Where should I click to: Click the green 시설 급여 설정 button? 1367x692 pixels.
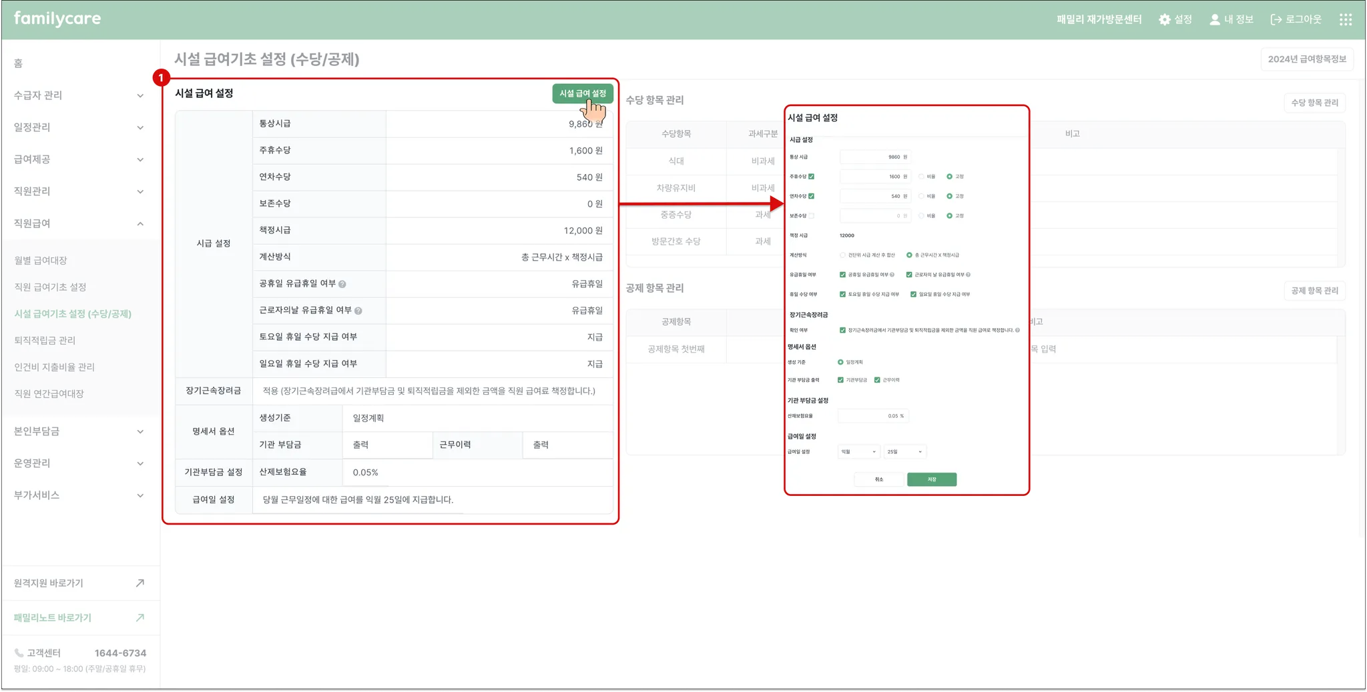(583, 93)
